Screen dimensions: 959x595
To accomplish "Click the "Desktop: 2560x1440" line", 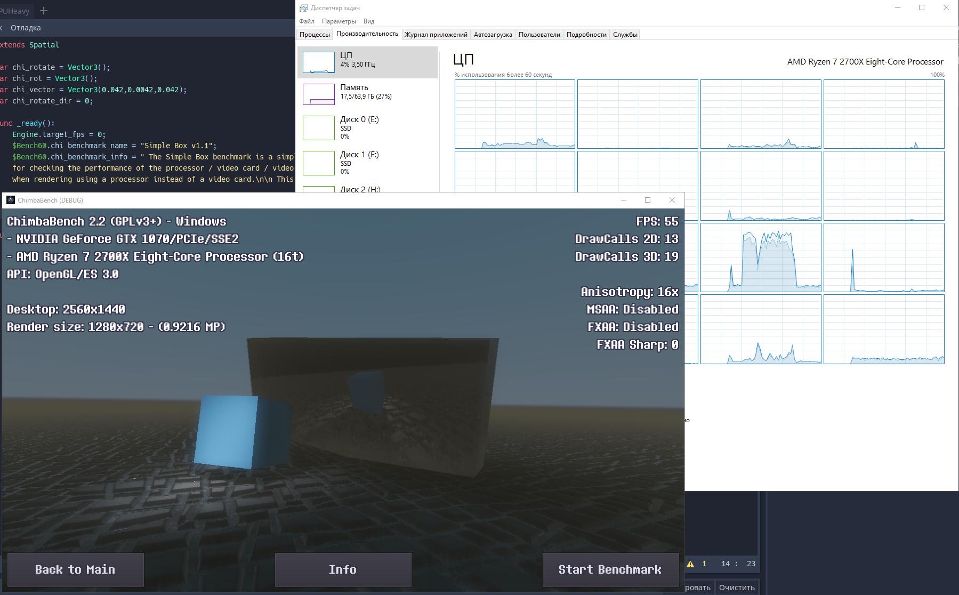I will (66, 309).
